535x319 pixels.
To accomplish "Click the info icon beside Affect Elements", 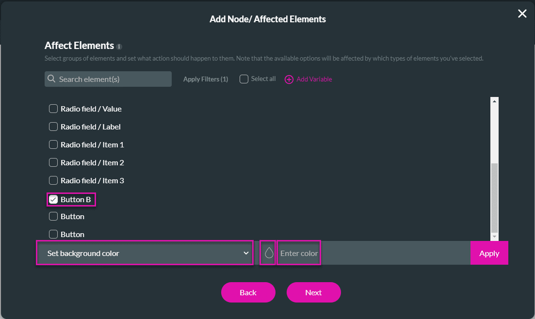I will 119,47.
